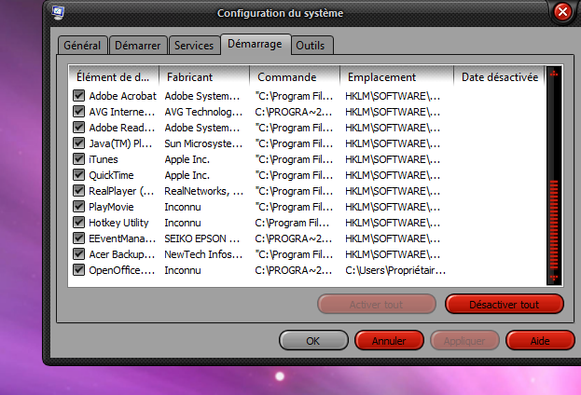Toggle the Hotkey Utility checkbox
581x395 pixels.
pyautogui.click(x=79, y=223)
